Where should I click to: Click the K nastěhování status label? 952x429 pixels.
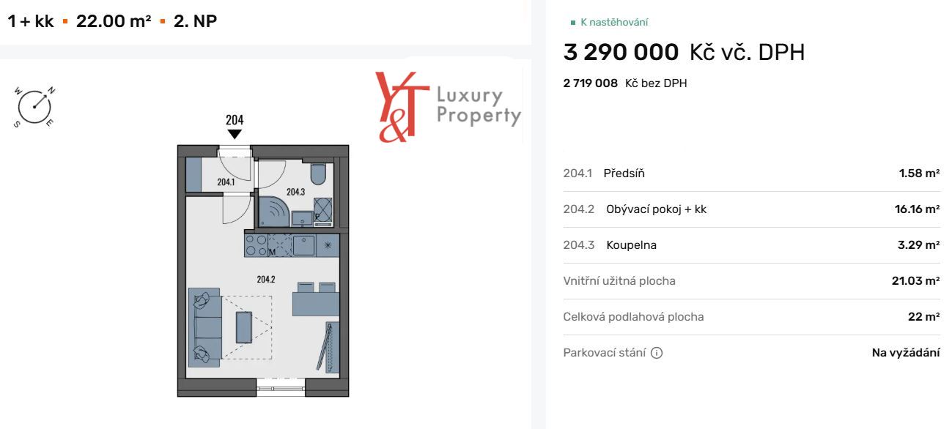[614, 23]
